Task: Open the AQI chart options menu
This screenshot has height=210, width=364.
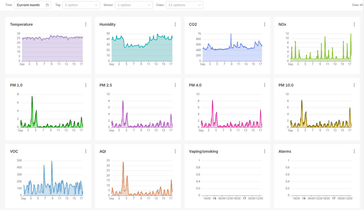Action: (175, 151)
